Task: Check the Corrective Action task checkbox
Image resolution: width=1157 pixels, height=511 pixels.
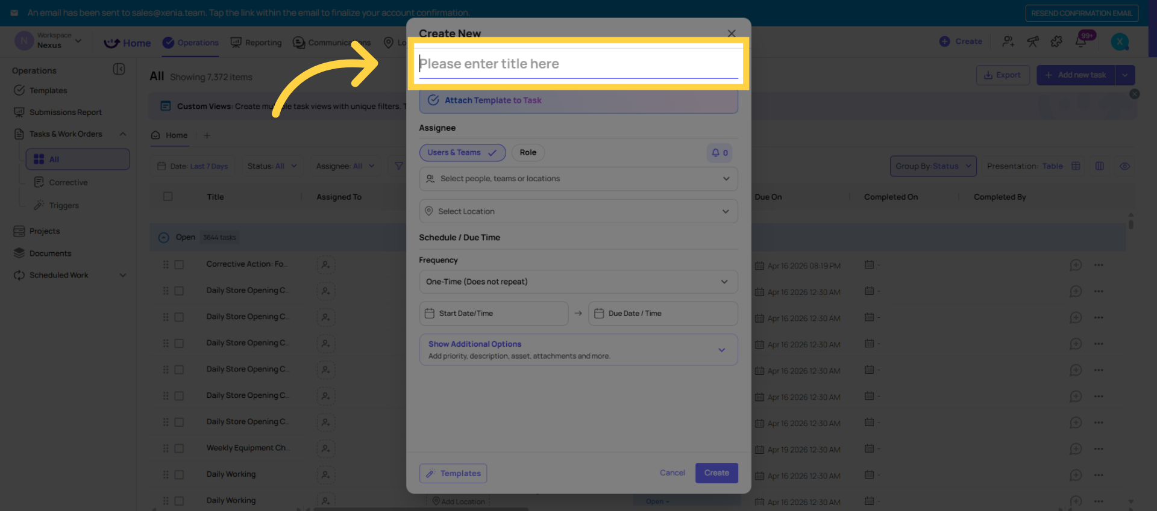Action: point(179,265)
